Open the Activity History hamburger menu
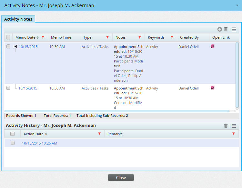Screen dimensions: 242x188 tap(234, 126)
